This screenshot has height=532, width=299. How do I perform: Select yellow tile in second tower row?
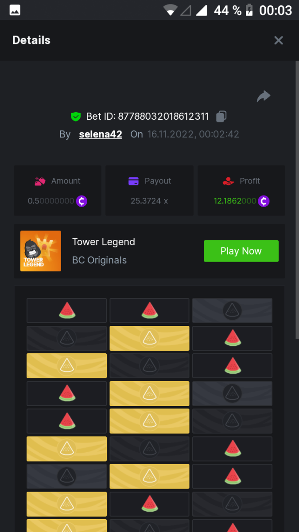(x=149, y=338)
